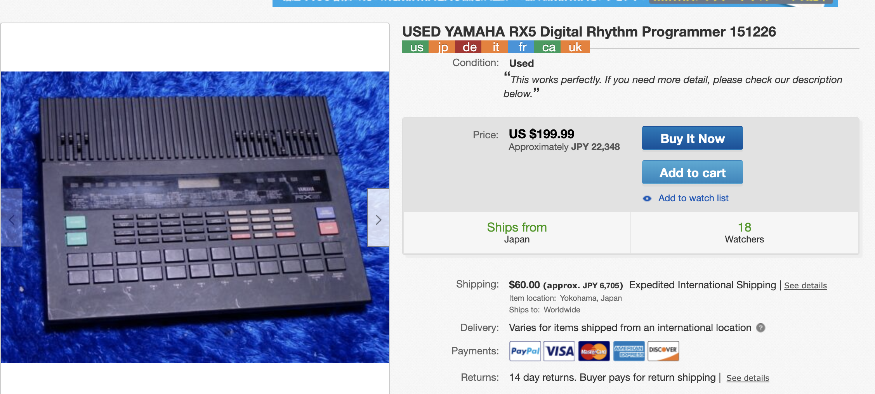Click the next image arrow on photo
Viewport: 875px width, 394px height.
pos(378,218)
